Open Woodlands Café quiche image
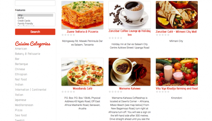Screen dimensions: 212x121 pos(82,72)
